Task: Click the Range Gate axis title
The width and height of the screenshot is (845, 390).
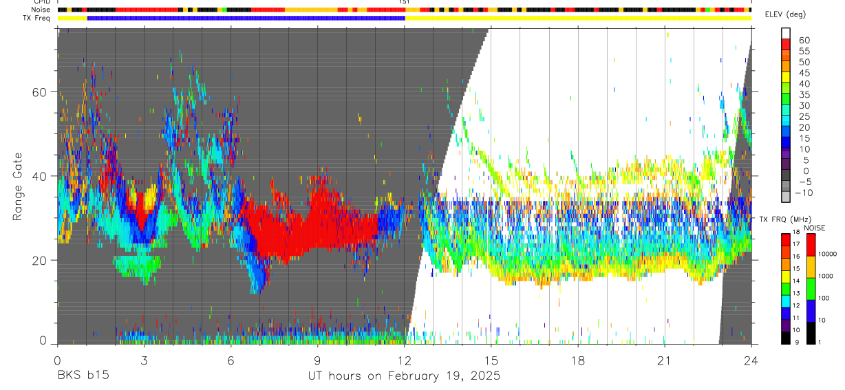Action: [x=17, y=186]
